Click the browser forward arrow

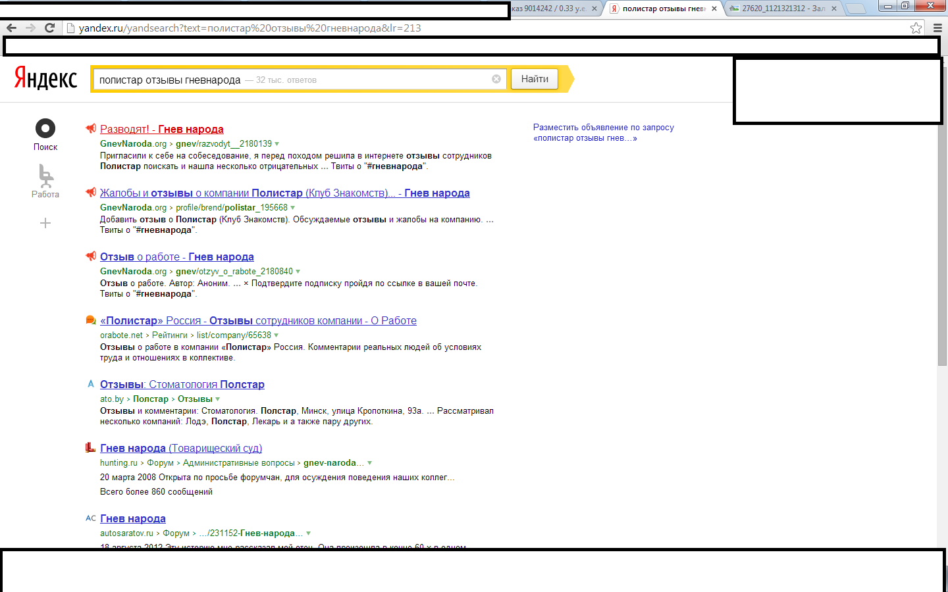[x=30, y=28]
